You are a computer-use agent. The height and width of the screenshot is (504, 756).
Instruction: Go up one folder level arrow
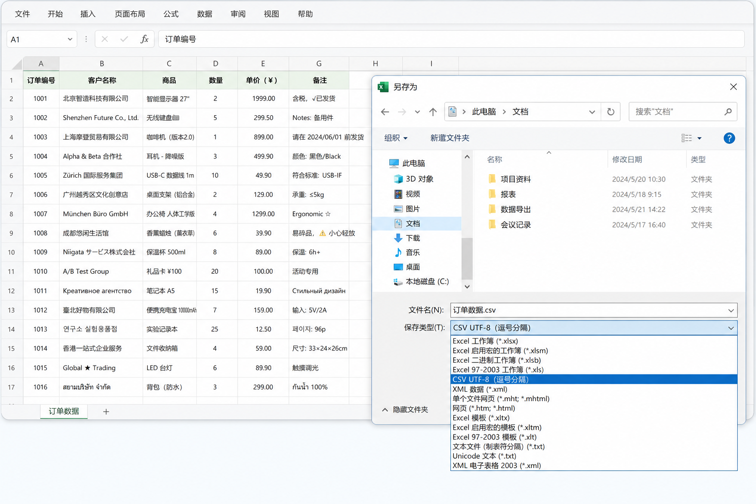(x=433, y=112)
